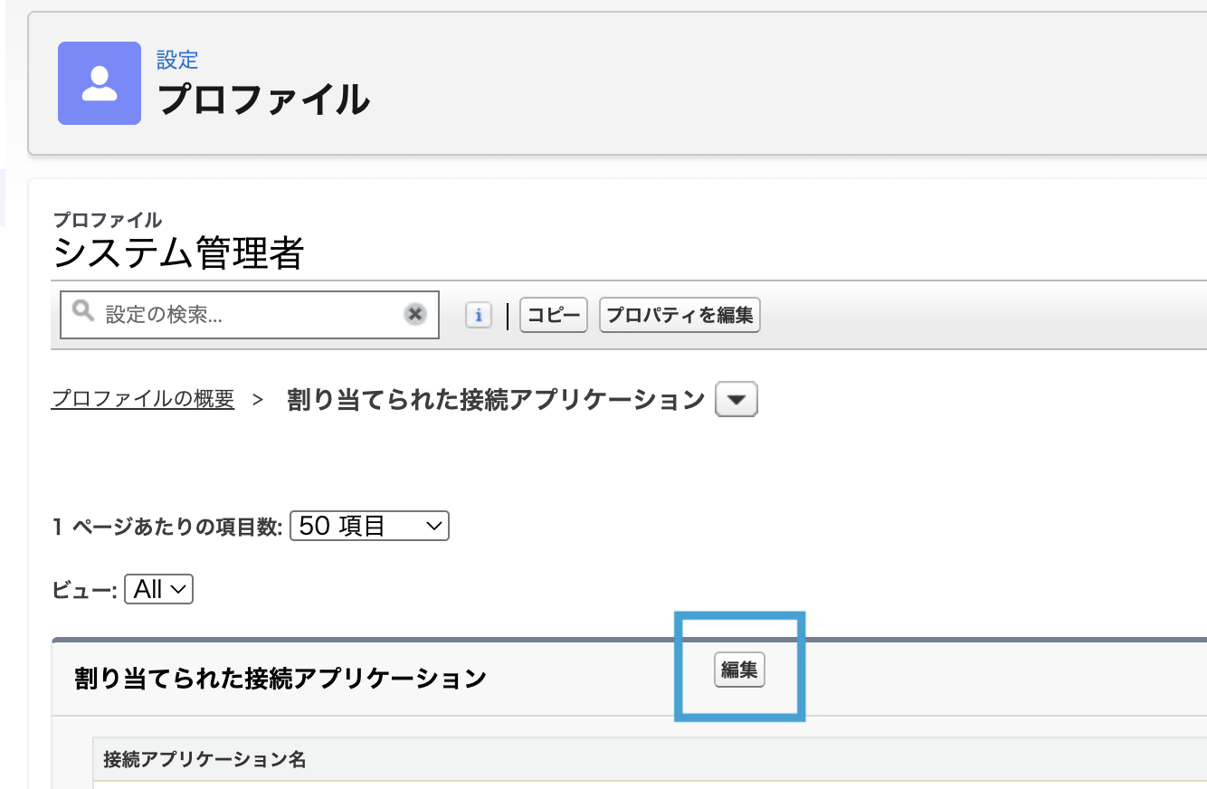Image resolution: width=1207 pixels, height=789 pixels.
Task: Focus the 設定の検索 input field
Action: [250, 315]
